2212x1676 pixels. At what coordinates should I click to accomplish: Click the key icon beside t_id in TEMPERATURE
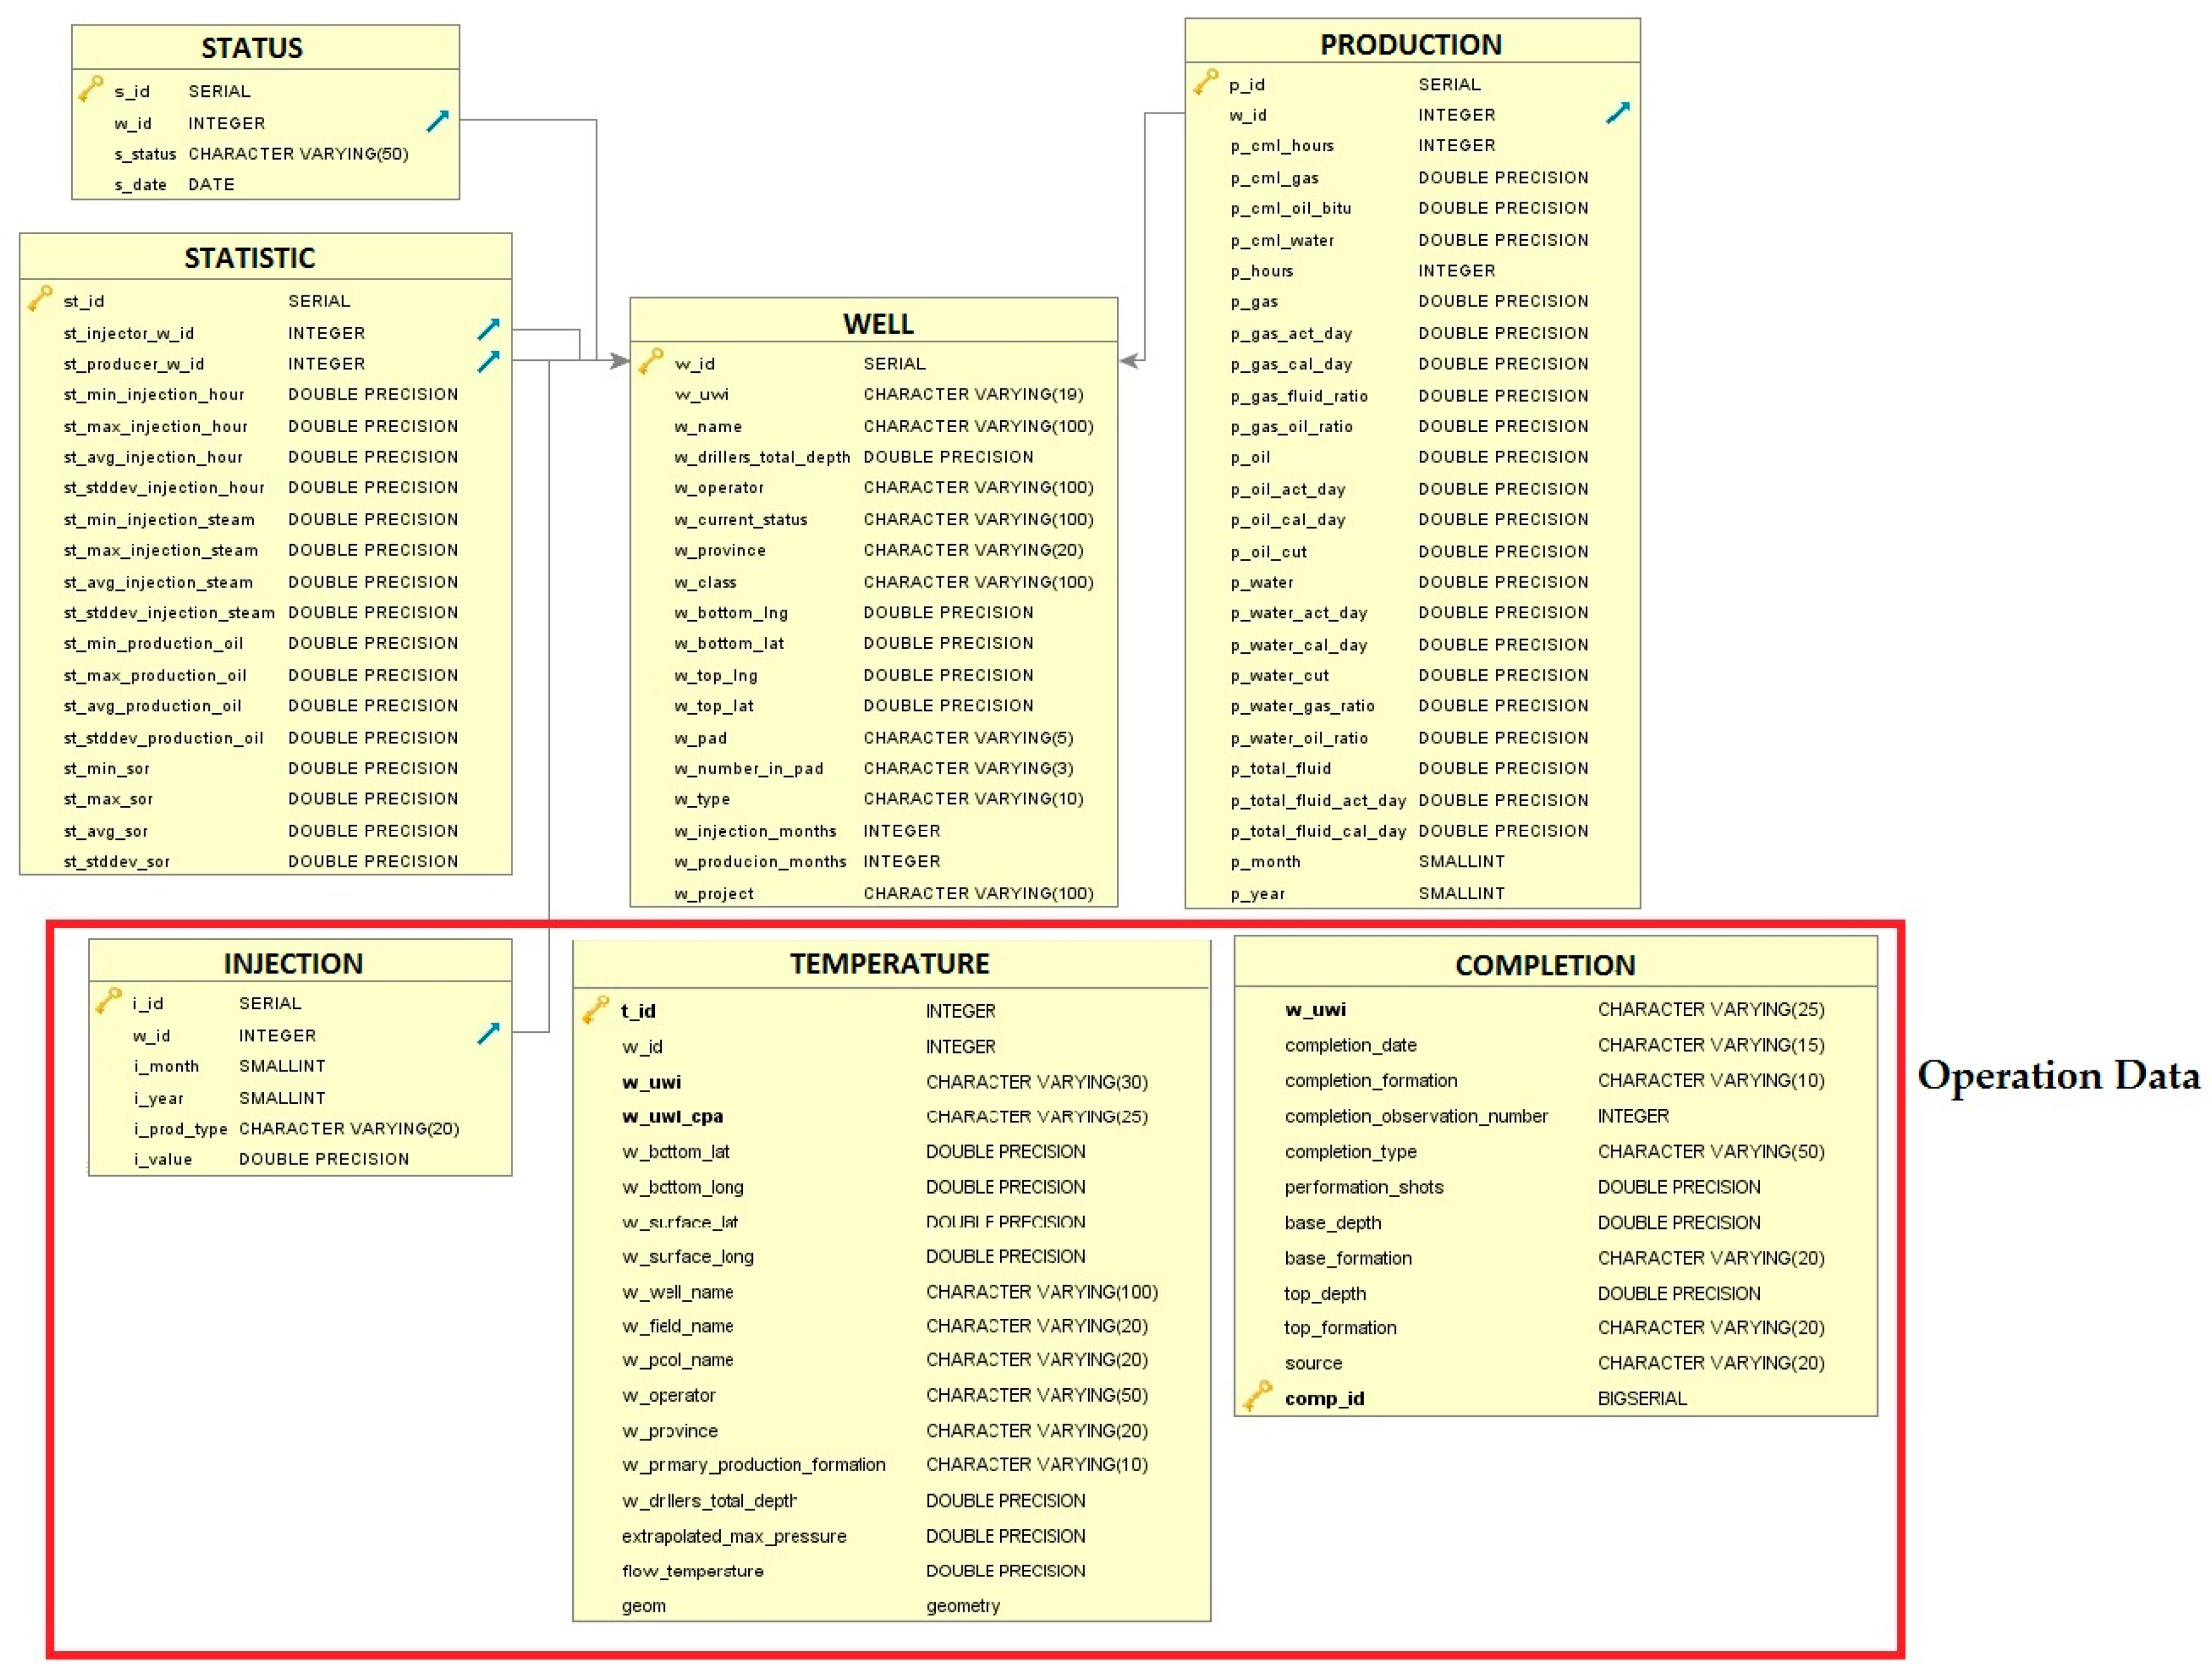pos(596,1010)
